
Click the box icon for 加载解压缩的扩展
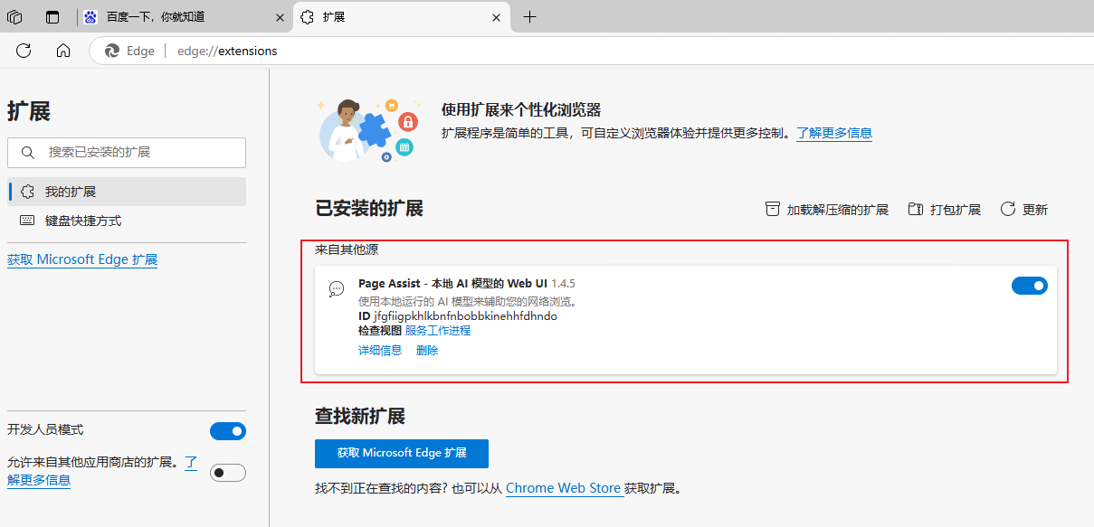tap(773, 210)
